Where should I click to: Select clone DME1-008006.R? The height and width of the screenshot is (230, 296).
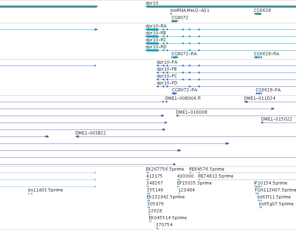tap(183, 98)
